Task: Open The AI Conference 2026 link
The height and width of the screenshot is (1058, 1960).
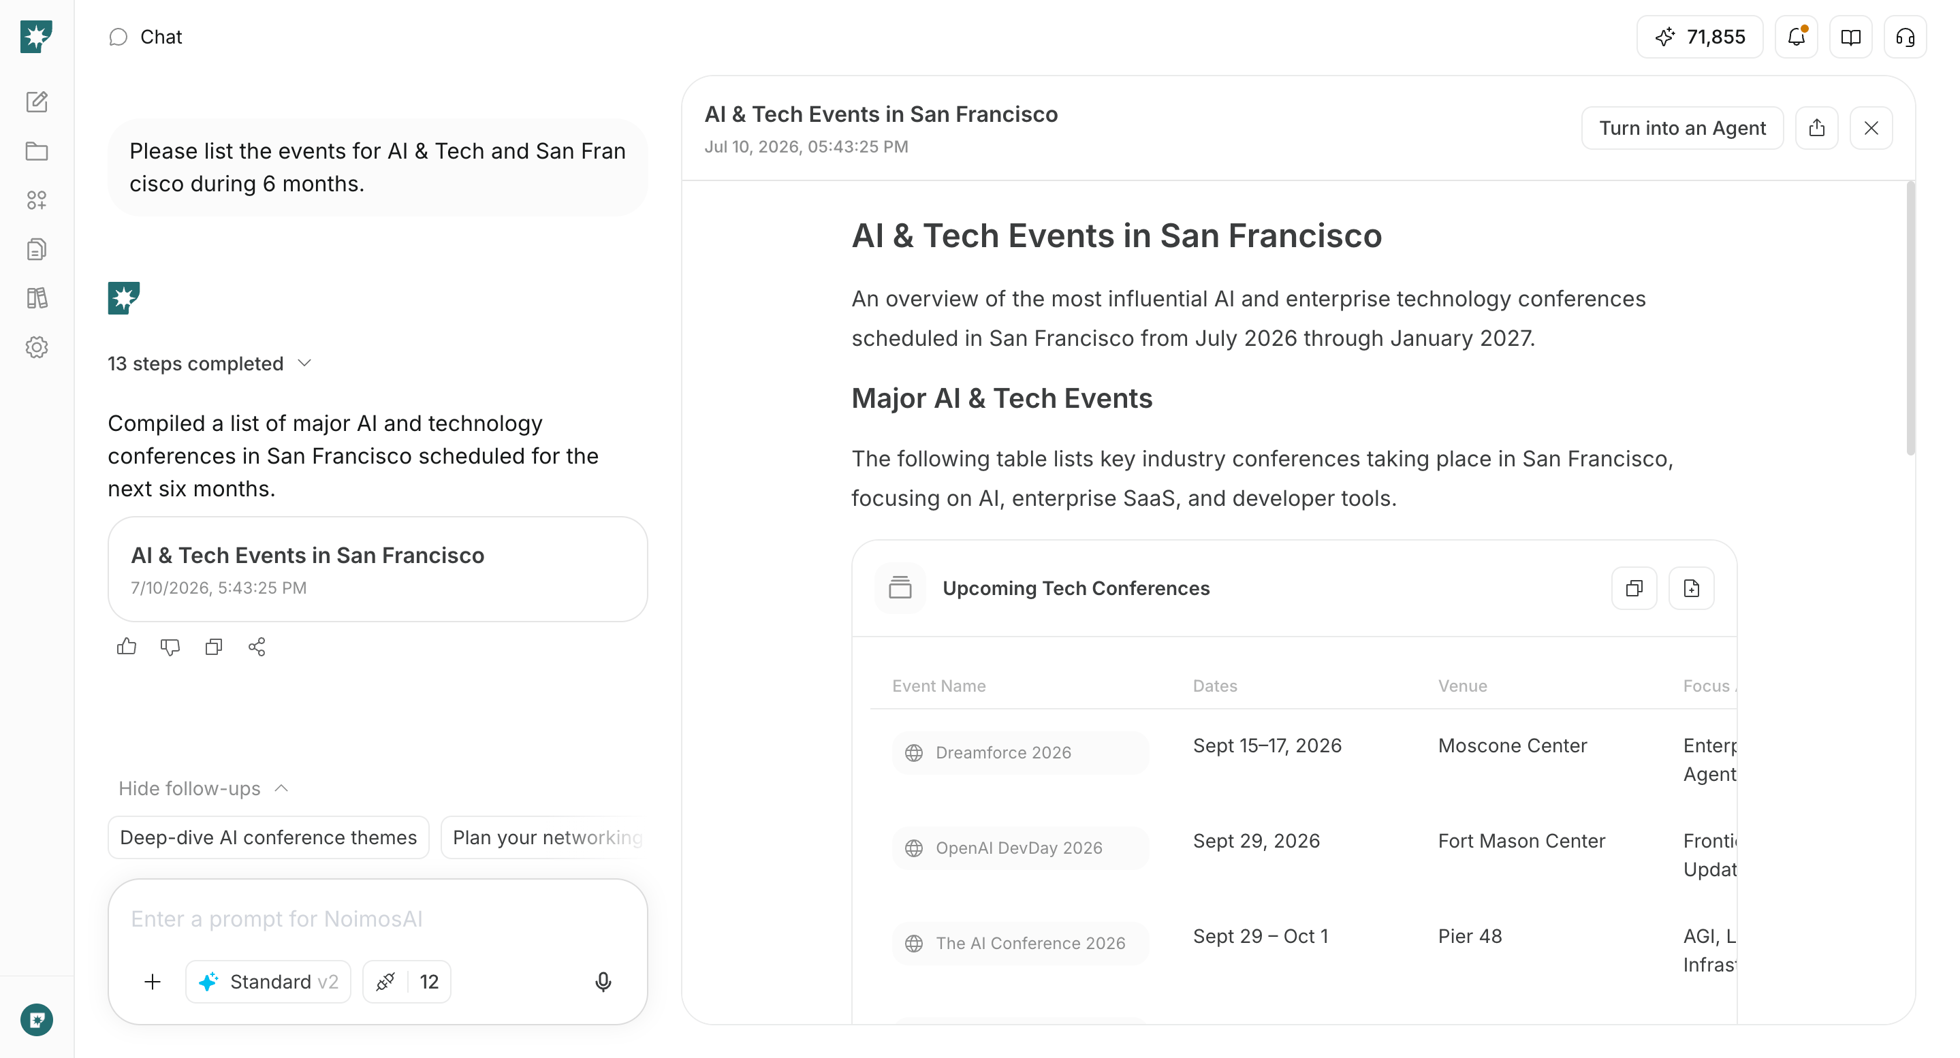Action: point(1020,942)
